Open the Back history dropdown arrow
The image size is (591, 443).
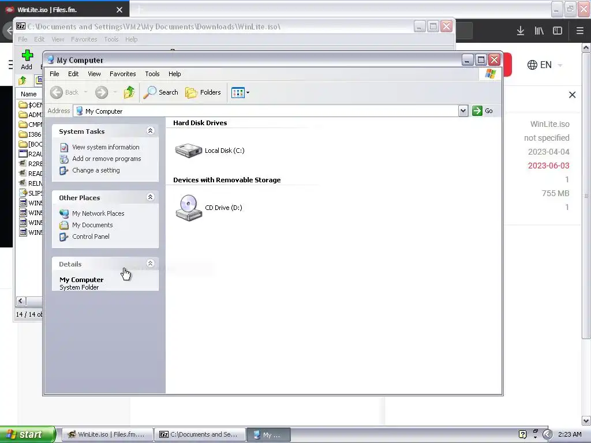point(85,92)
